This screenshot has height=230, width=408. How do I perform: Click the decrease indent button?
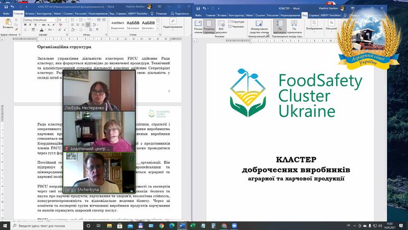[x=99, y=20]
